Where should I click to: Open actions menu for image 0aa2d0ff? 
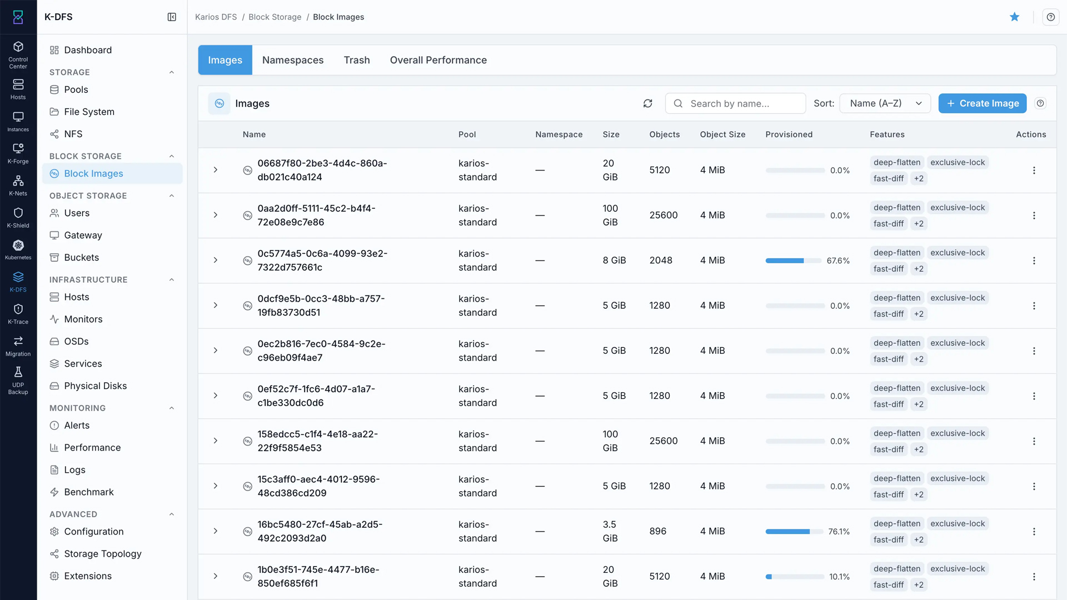pyautogui.click(x=1034, y=216)
